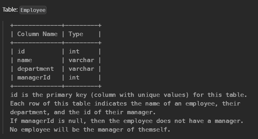This screenshot has width=258, height=139.
Task: Click the Employee inline code badge
Action: click(x=33, y=10)
